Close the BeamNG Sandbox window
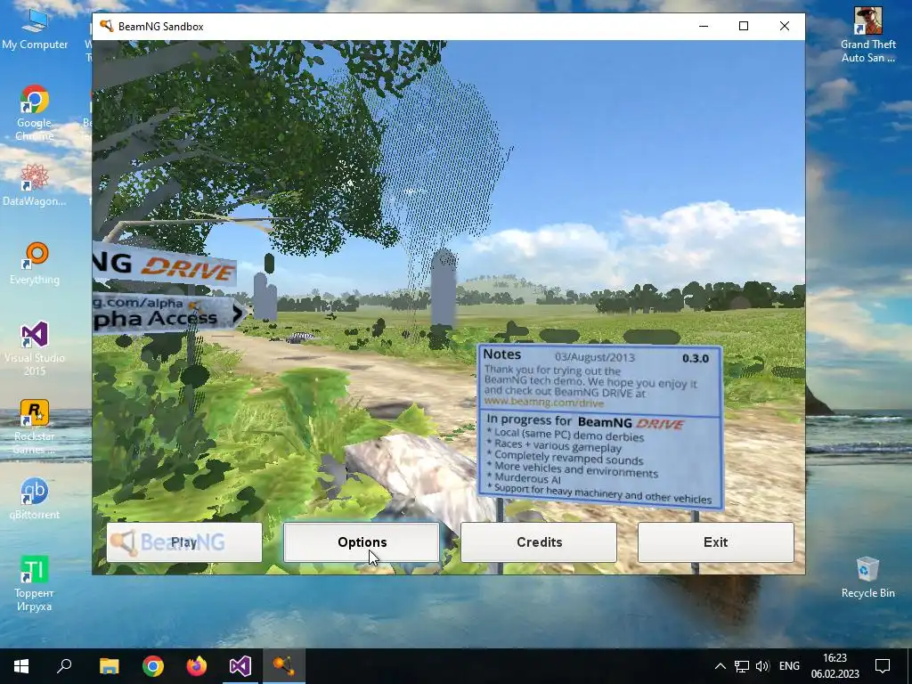Viewport: 912px width, 684px height. pos(785,26)
